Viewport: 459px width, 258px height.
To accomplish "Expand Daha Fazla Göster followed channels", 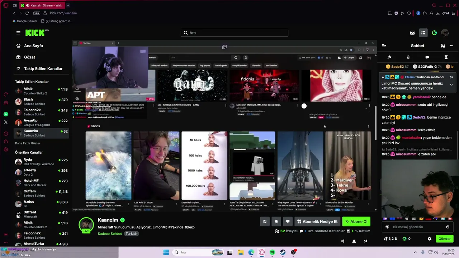I will (x=27, y=143).
